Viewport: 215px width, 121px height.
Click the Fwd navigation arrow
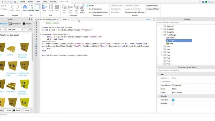(18, 7)
